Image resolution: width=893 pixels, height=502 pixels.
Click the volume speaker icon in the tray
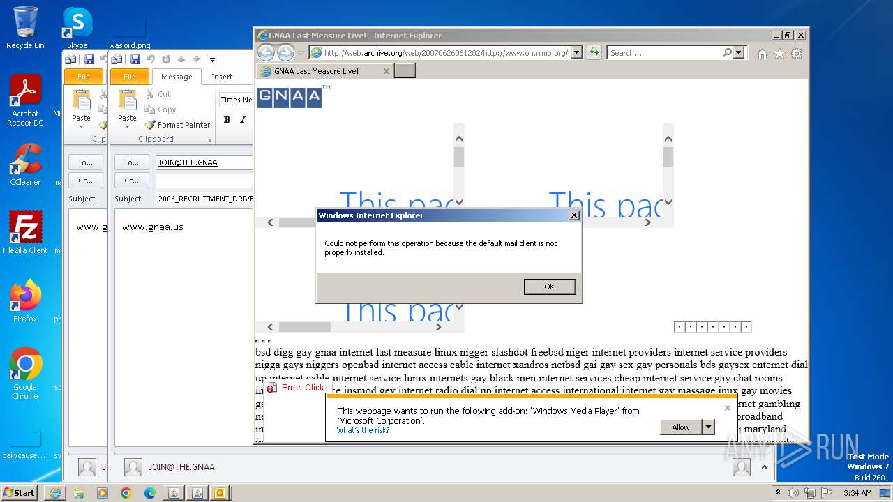click(793, 493)
